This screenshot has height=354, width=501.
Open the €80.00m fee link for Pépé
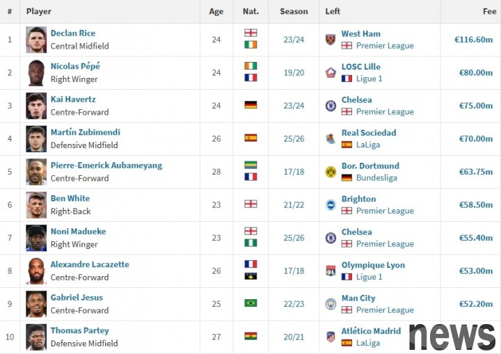(x=476, y=73)
